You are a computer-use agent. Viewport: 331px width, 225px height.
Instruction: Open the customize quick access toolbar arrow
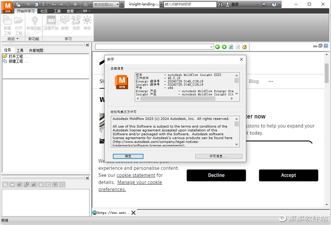(122, 4)
